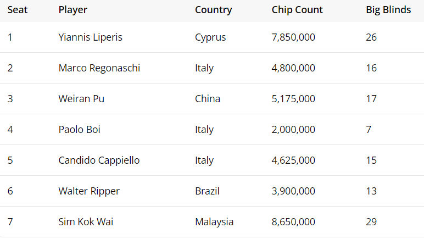Select player name Marco Regonaschi
The image size is (424, 239).
point(99,68)
